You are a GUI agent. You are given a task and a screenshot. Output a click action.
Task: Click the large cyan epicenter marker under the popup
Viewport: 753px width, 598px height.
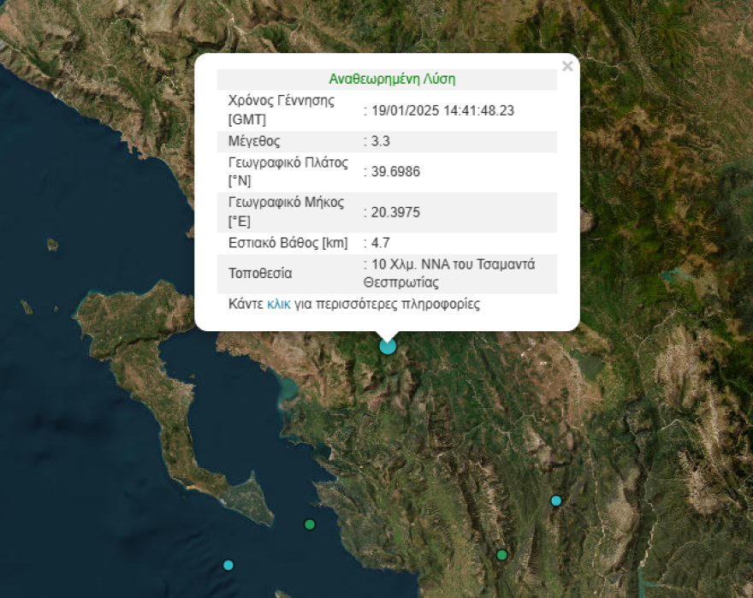tap(388, 346)
